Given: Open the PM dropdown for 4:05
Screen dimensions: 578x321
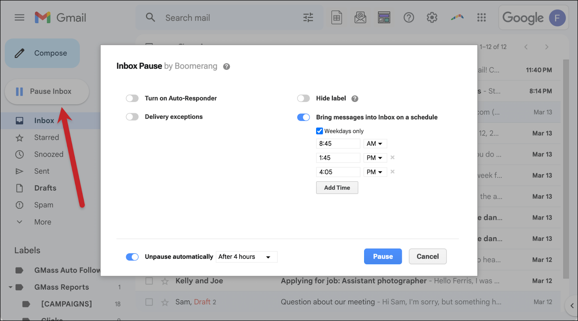Looking at the screenshot, I should click(375, 172).
